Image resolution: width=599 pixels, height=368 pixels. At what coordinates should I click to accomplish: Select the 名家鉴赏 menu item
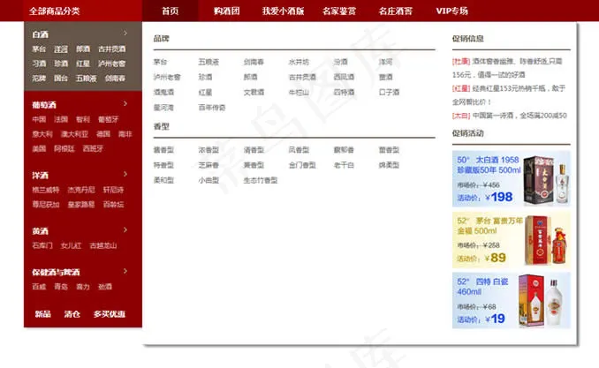tap(339, 11)
